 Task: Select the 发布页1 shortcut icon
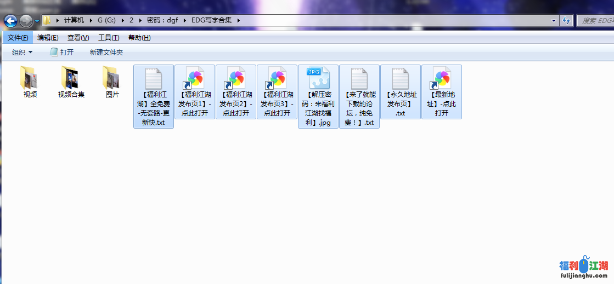[x=195, y=80]
